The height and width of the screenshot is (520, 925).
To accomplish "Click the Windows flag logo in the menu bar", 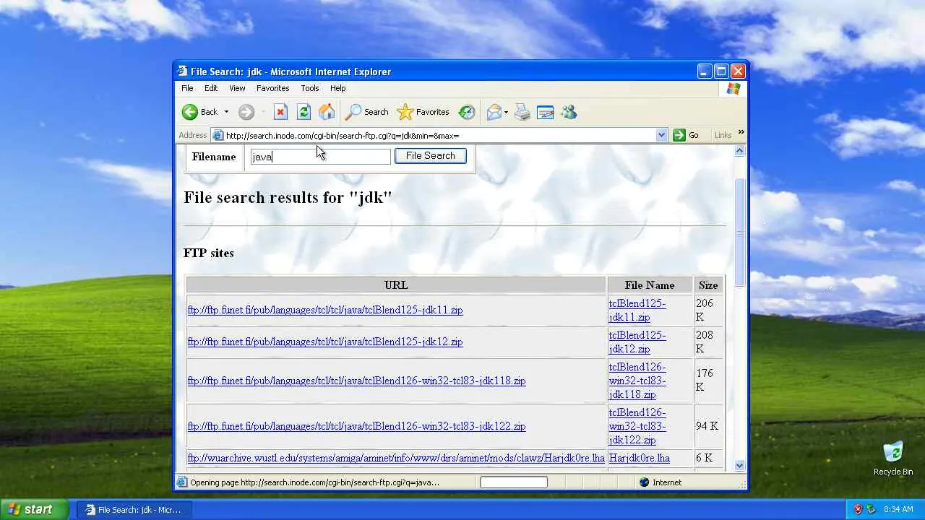I will [x=733, y=88].
